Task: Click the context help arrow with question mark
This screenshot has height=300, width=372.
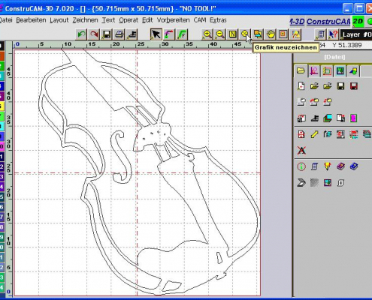Action: 333,34
